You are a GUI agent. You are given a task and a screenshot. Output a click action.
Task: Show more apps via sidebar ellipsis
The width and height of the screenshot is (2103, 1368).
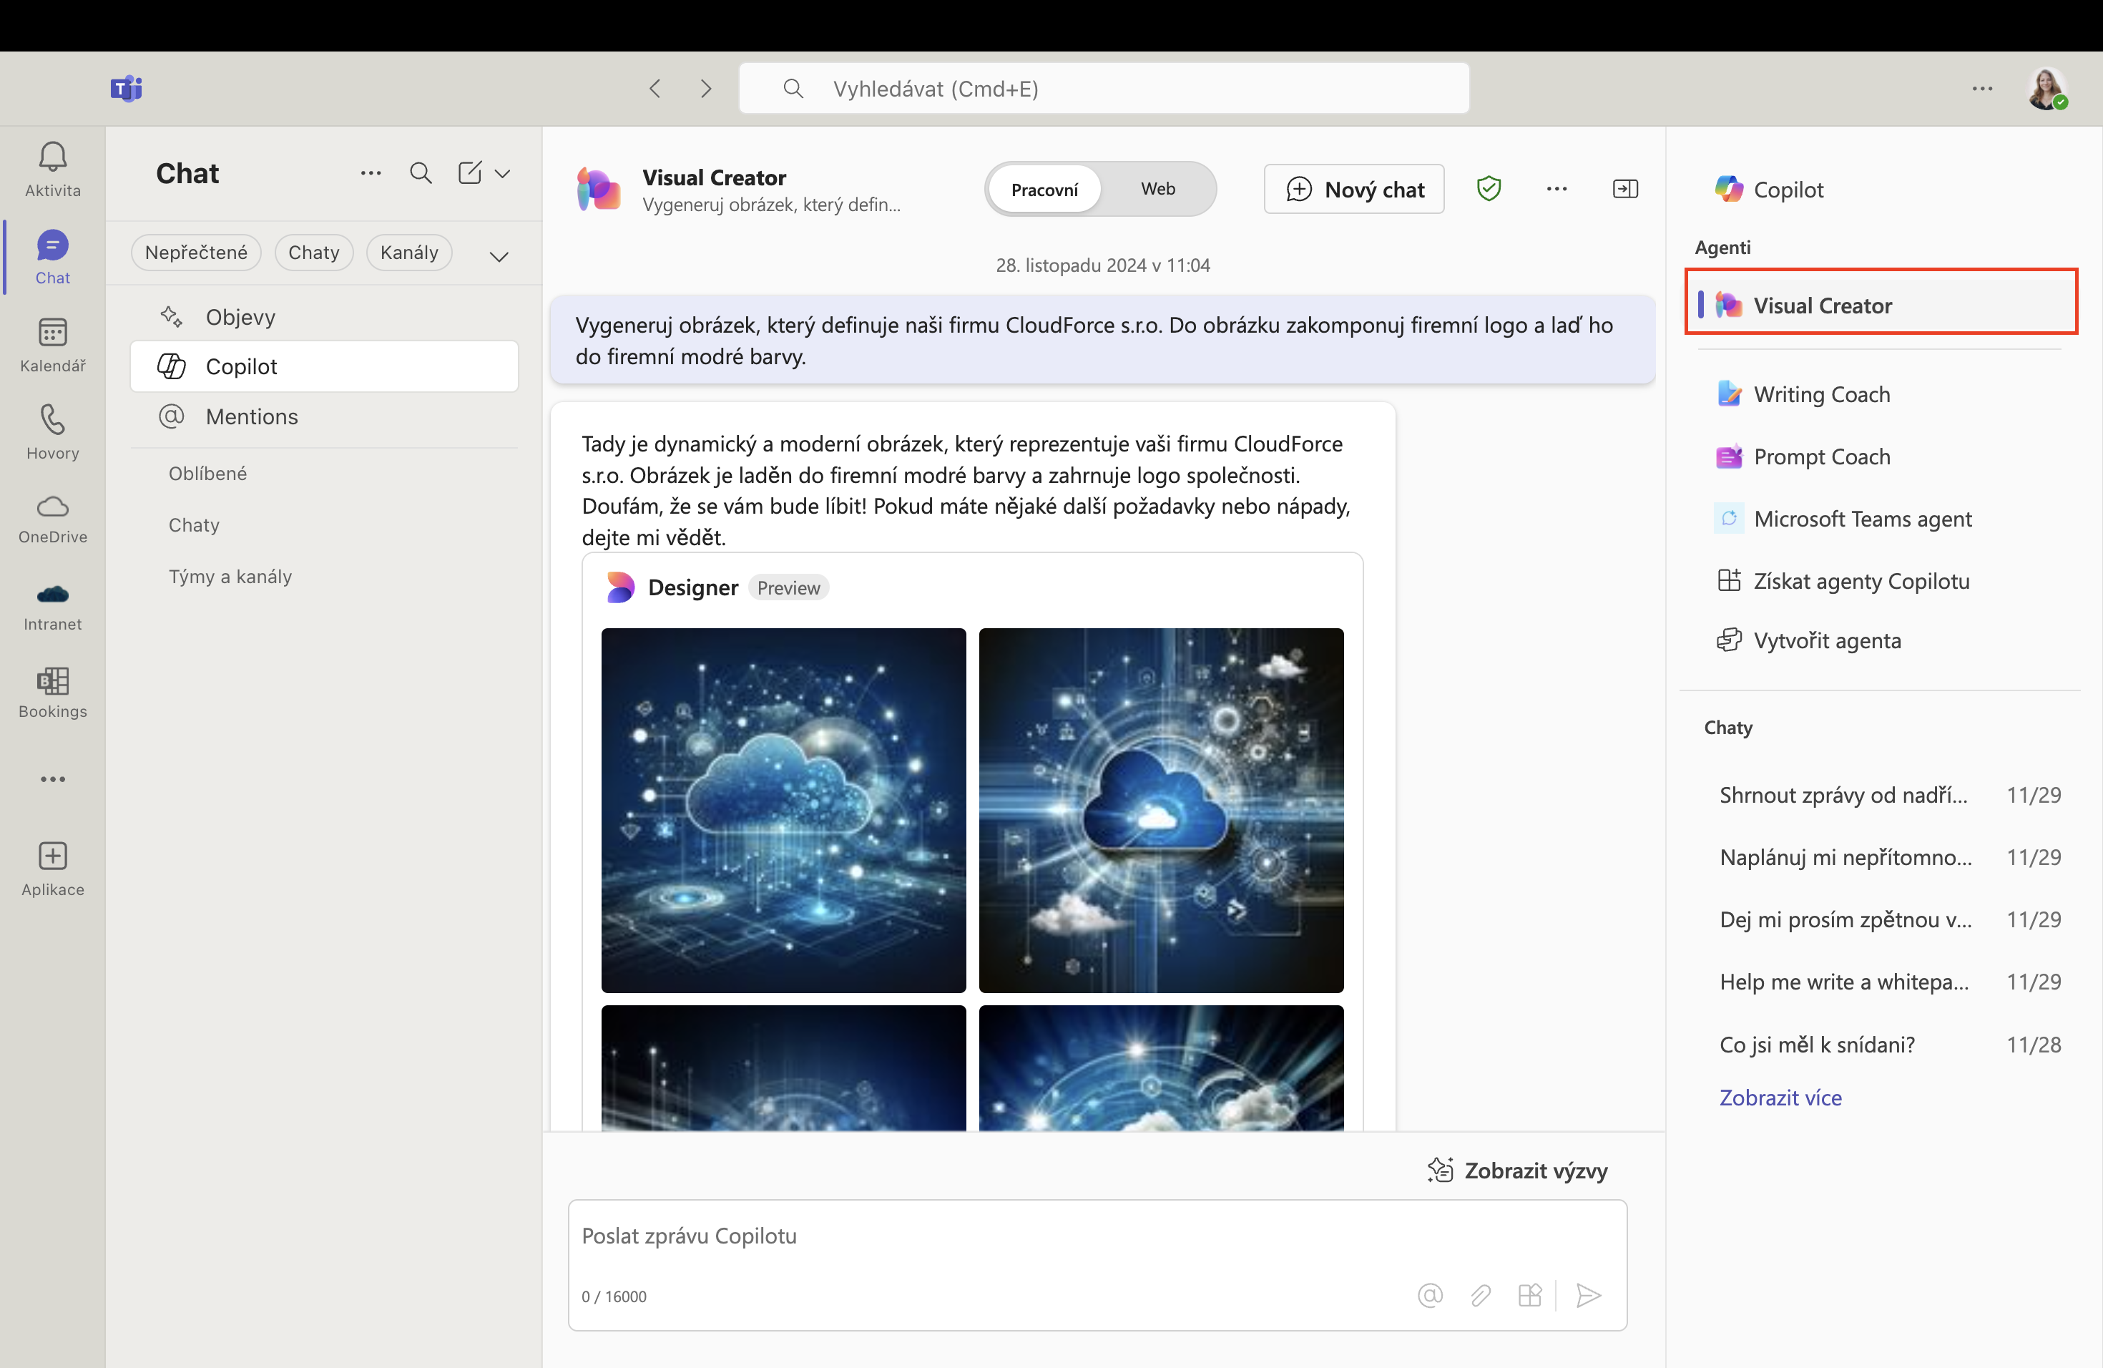pyautogui.click(x=52, y=778)
